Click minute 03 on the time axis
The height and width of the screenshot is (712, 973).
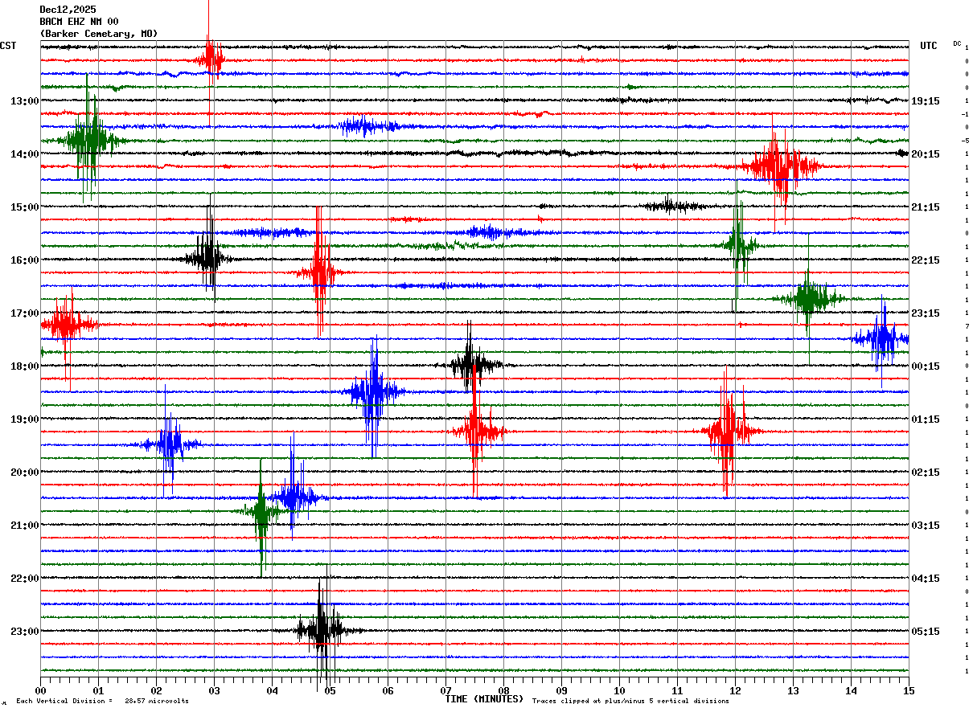(214, 690)
